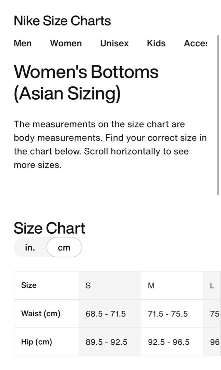The image size is (221, 370).
Task: Click the Waist (cm) row label
Action: (41, 313)
